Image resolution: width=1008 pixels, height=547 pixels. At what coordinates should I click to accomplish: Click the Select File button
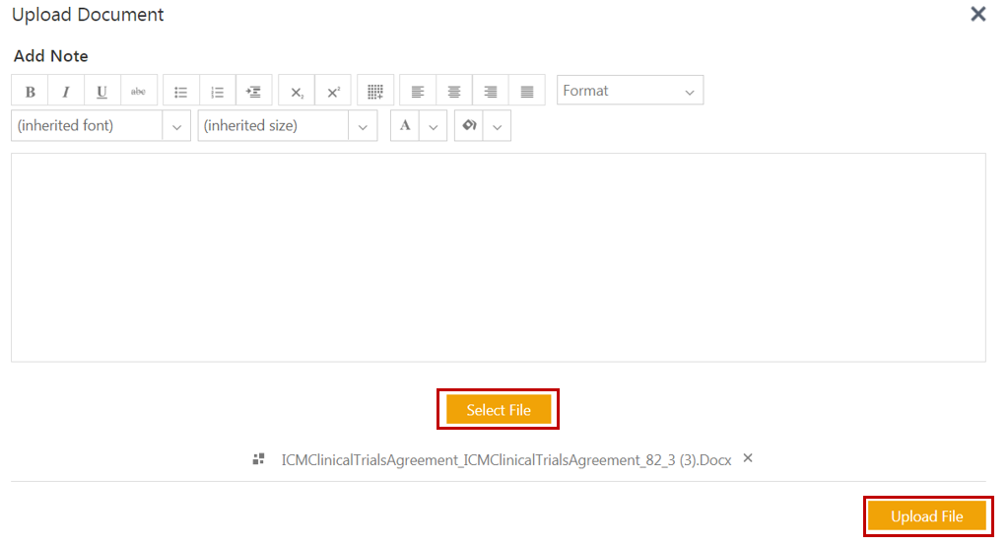499,410
